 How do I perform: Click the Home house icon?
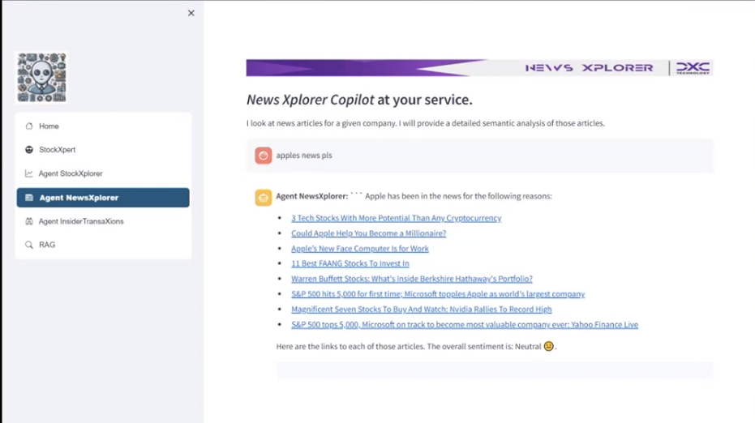click(29, 126)
